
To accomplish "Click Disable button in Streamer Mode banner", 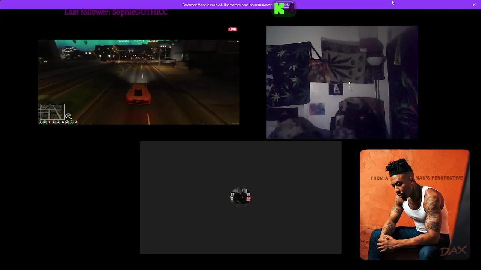I will [x=284, y=5].
